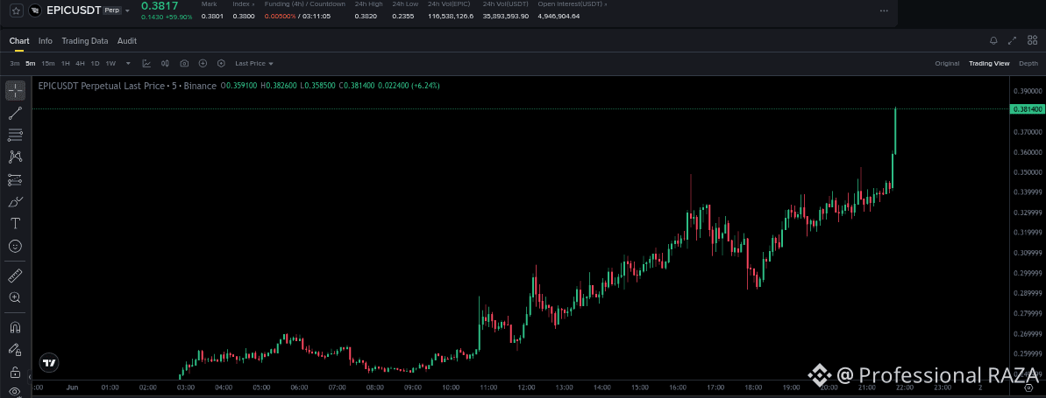Take a chart snapshot with camera icon
This screenshot has width=1046, height=398.
[x=184, y=63]
